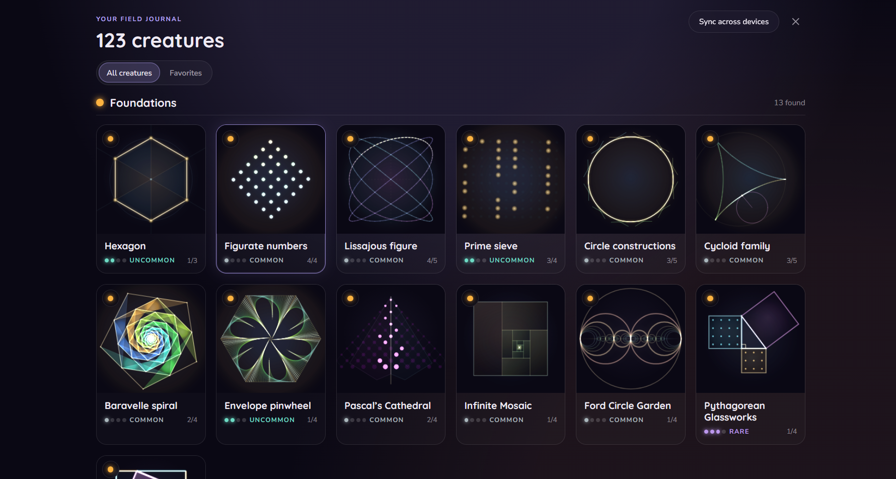Open the Circle constructions artwork
The image size is (896, 479).
(631, 180)
